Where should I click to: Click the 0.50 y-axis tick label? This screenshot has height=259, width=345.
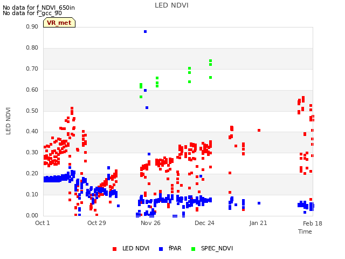pos(32,111)
